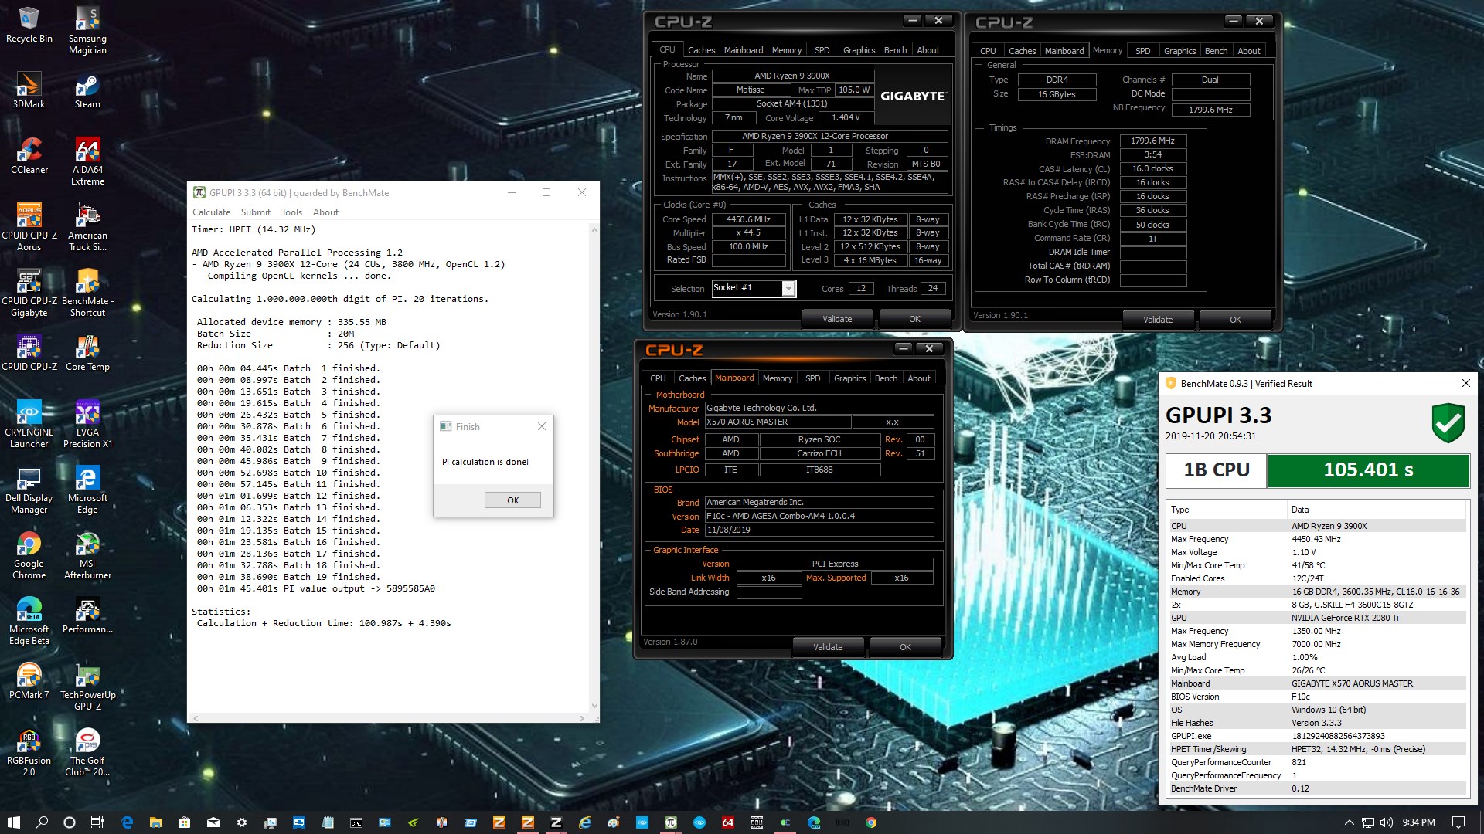Click the volume icon in system tray
1484x834 pixels.
click(1387, 822)
